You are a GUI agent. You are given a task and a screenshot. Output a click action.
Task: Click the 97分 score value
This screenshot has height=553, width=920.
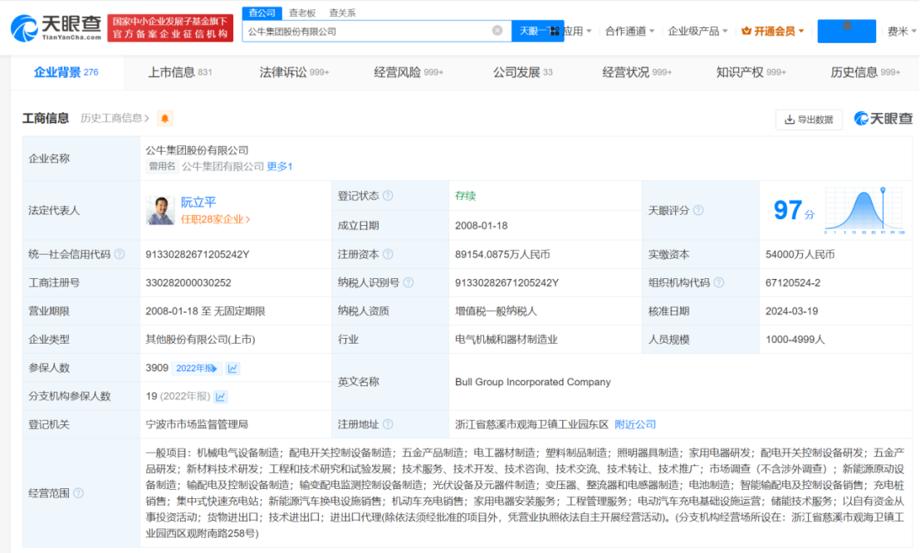coord(794,210)
